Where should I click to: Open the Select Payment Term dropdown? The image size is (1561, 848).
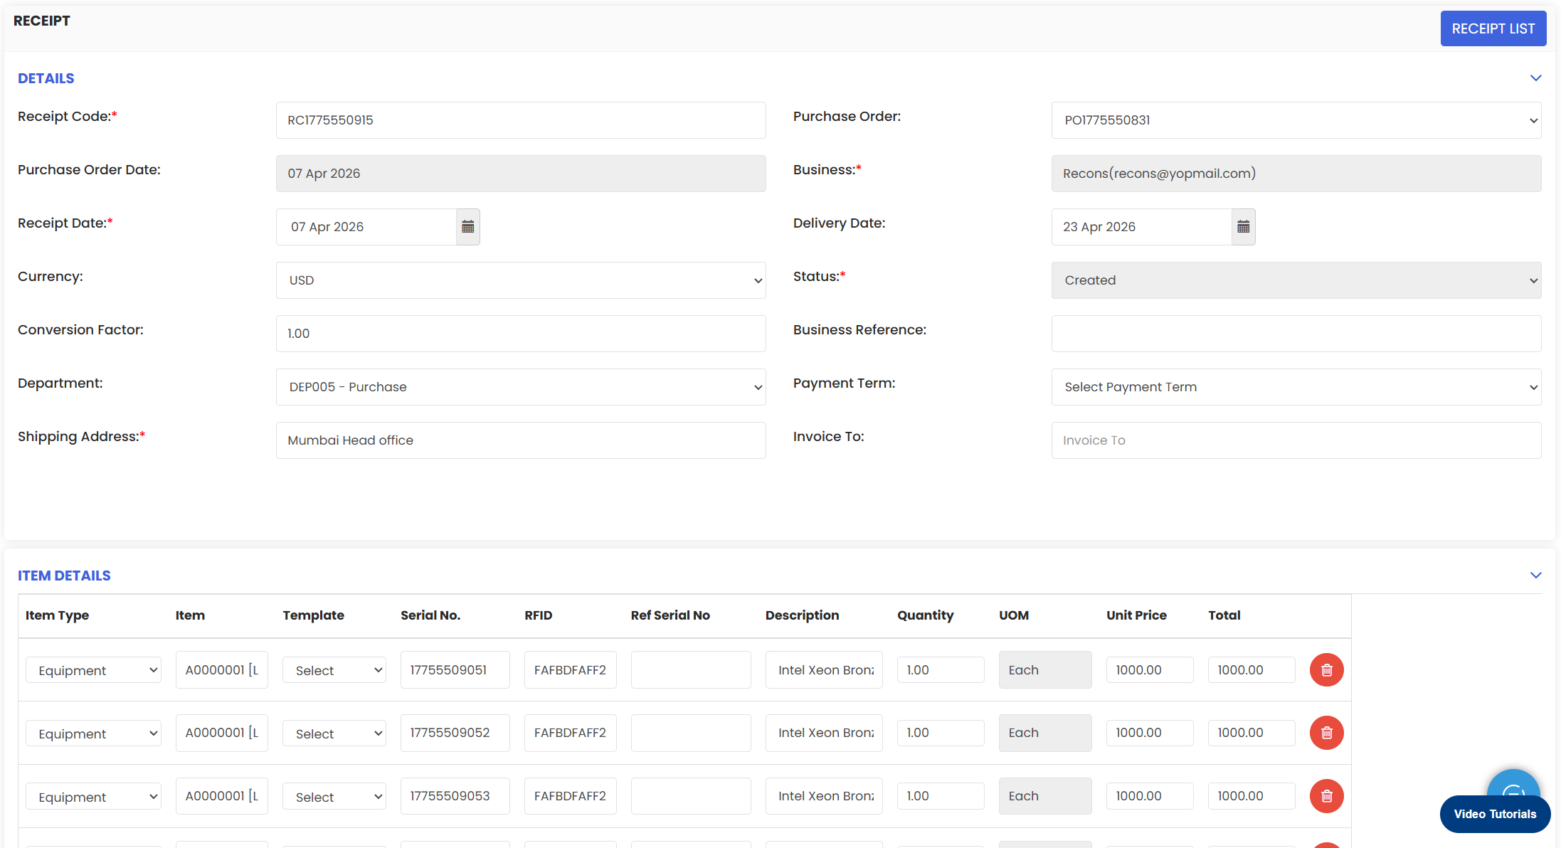tap(1296, 387)
